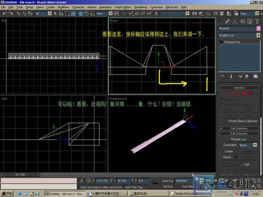Click Use Pivot Point Center icon
Image resolution: width=263 pixels, height=197 pixels.
(116, 13)
